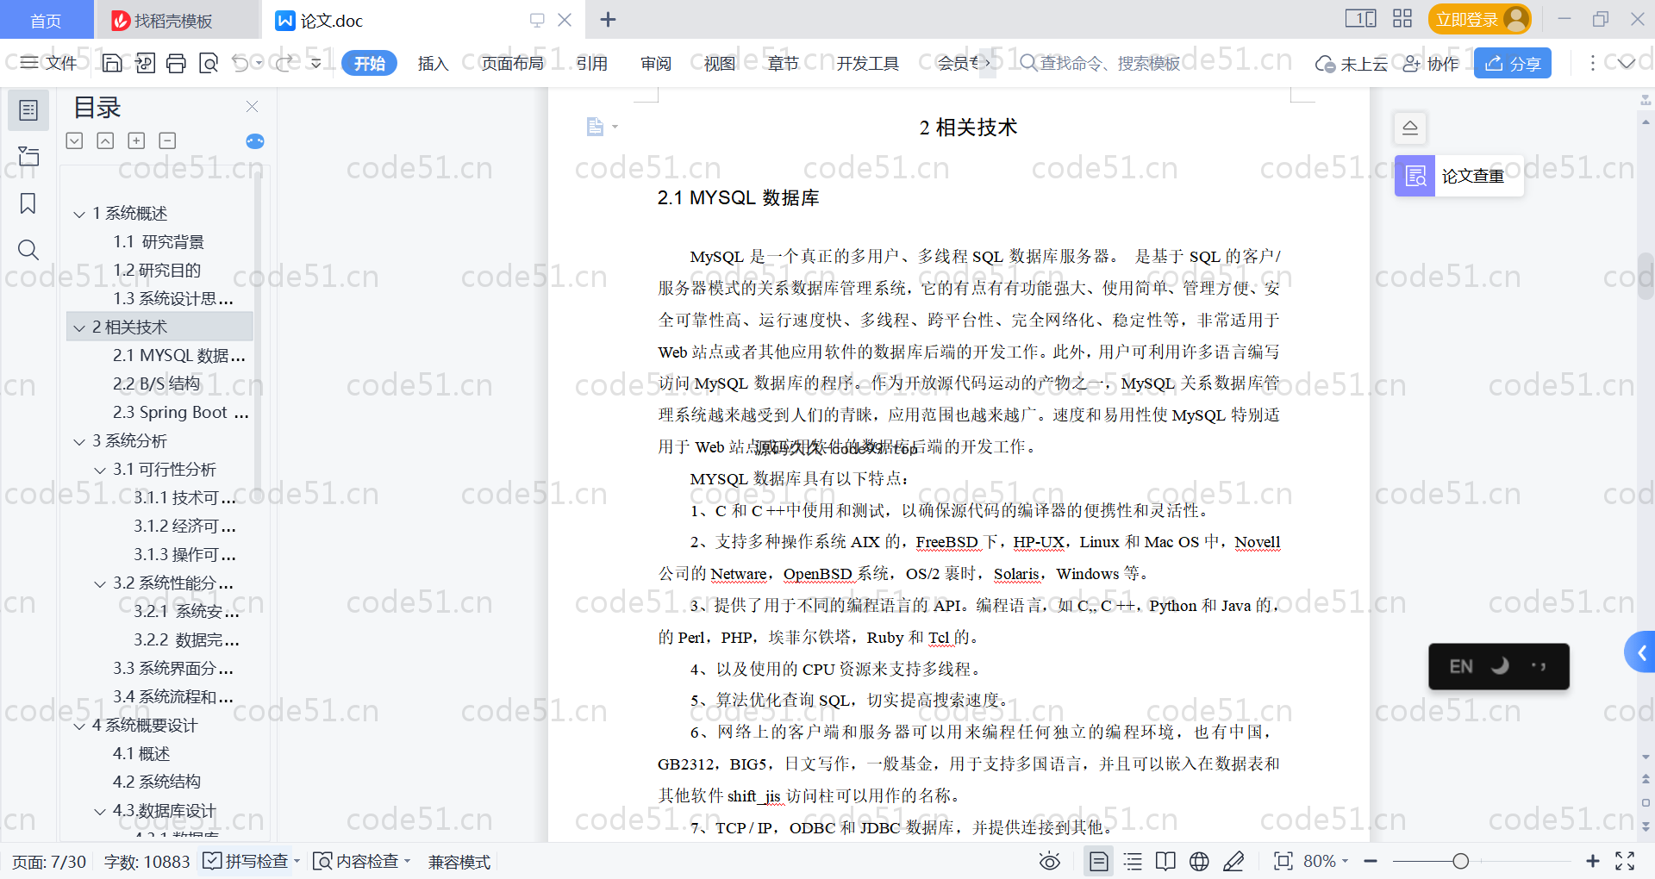The height and width of the screenshot is (879, 1655).
Task: Switch to eye protection mode icon
Action: 1050,861
